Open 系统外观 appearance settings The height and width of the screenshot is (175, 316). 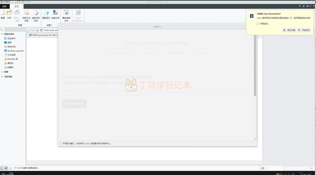[55, 14]
